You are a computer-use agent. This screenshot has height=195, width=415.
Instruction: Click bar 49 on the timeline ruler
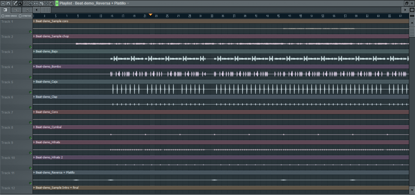click(x=300, y=16)
